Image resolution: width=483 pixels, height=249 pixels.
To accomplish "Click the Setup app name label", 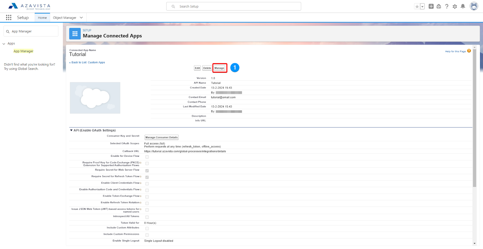I will [23, 17].
